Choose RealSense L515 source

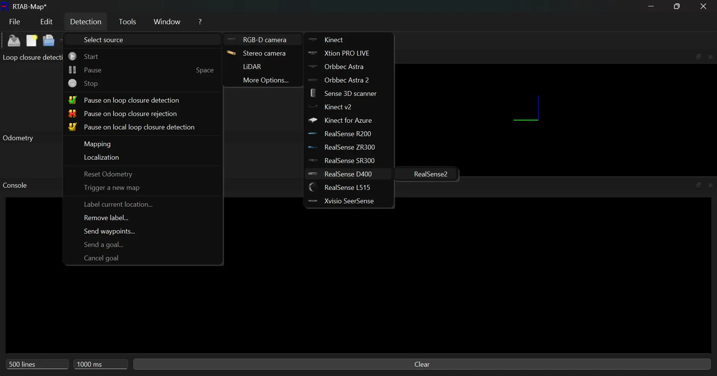tap(349, 188)
